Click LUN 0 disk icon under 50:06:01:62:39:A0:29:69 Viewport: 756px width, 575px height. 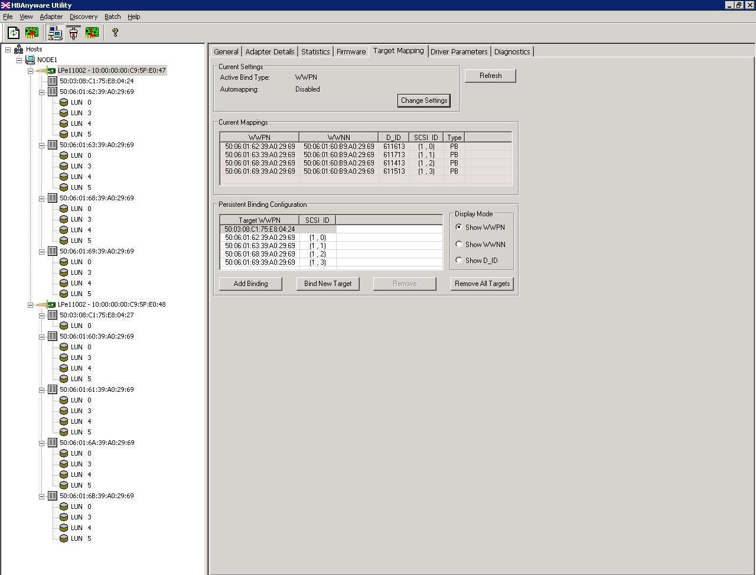[64, 102]
